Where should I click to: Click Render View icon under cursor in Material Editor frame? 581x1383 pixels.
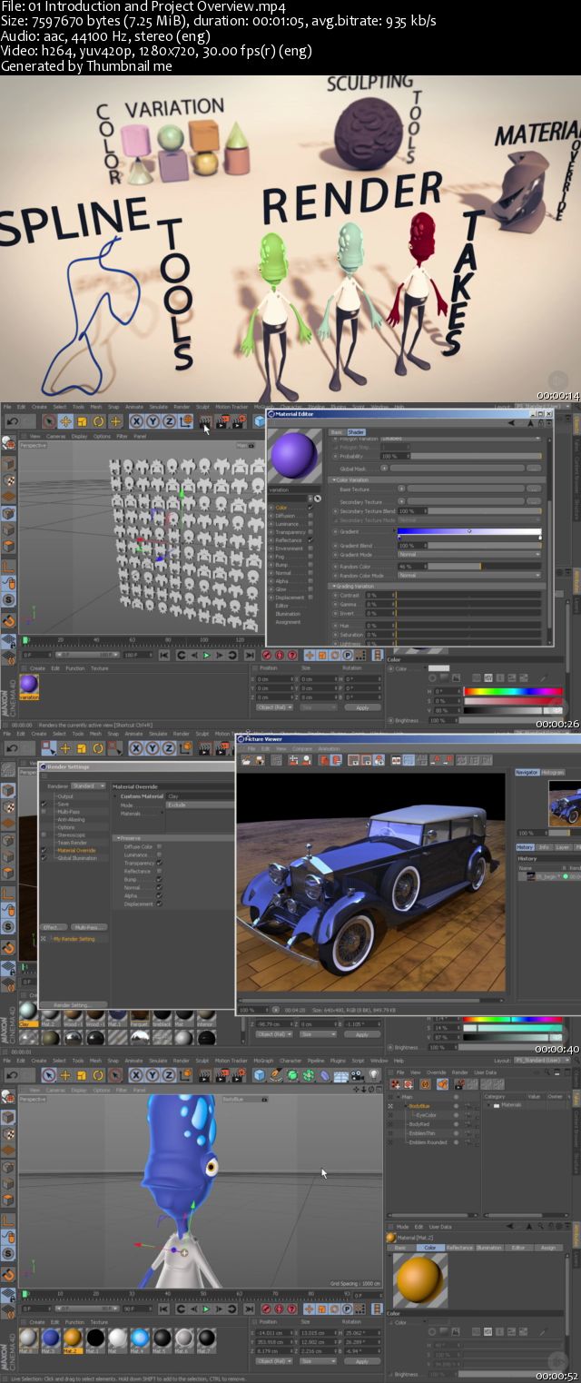point(206,421)
